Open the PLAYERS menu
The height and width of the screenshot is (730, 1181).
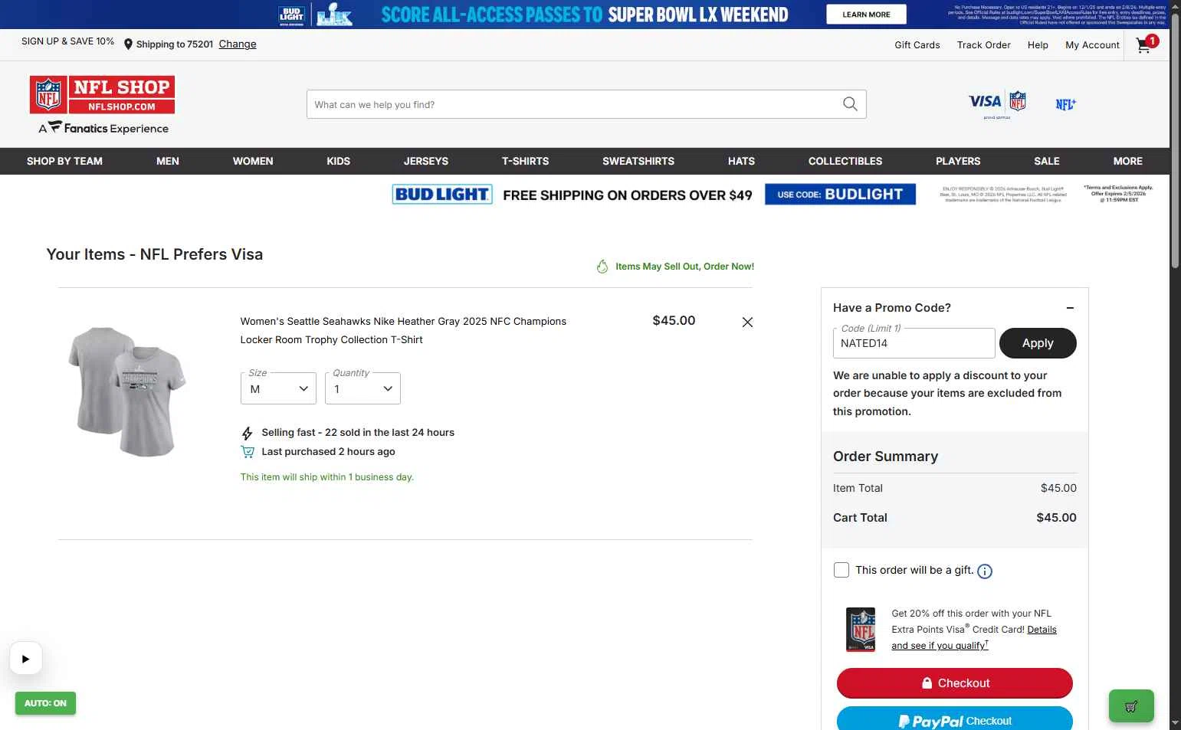[x=958, y=161]
